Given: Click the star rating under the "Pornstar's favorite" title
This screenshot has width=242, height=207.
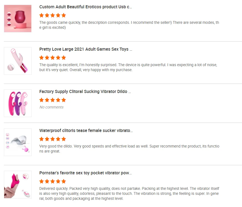Looking at the screenshot, I should tap(53, 181).
